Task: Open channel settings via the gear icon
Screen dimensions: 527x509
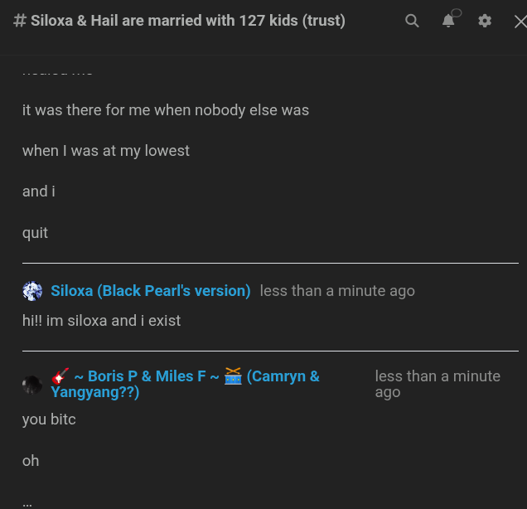Action: [x=485, y=21]
